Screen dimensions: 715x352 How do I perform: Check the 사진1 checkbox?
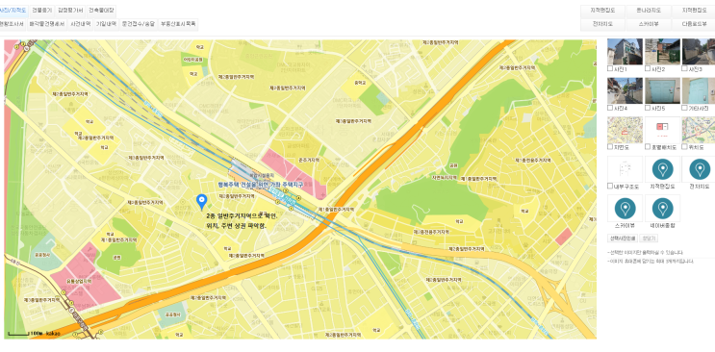pyautogui.click(x=610, y=69)
